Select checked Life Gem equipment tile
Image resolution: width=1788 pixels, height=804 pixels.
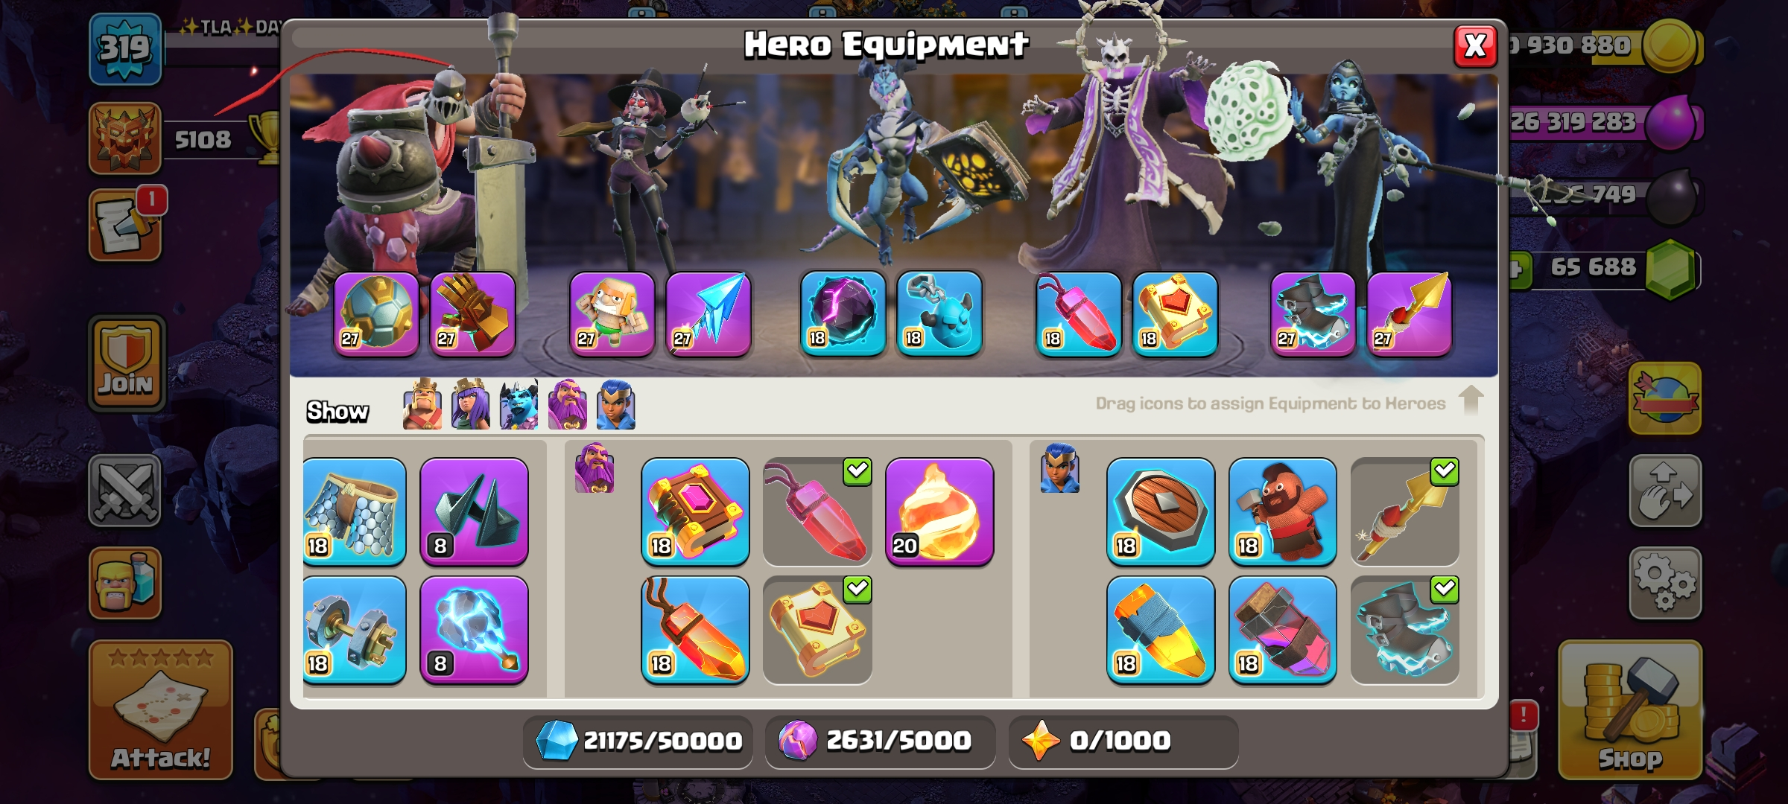[x=817, y=512]
